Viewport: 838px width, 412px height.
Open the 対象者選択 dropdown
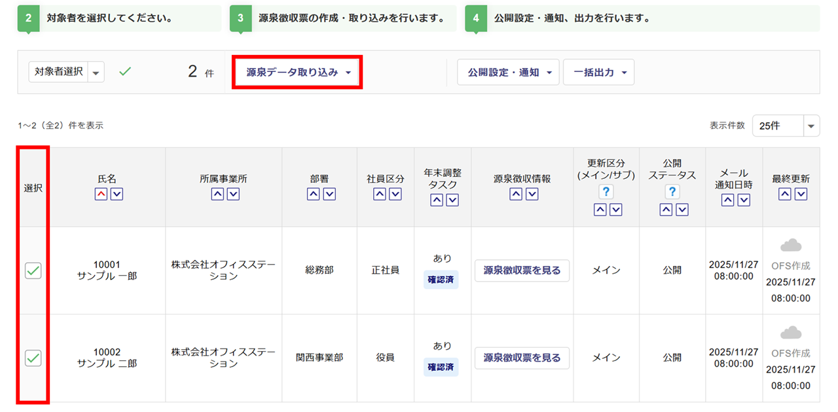pyautogui.click(x=96, y=72)
